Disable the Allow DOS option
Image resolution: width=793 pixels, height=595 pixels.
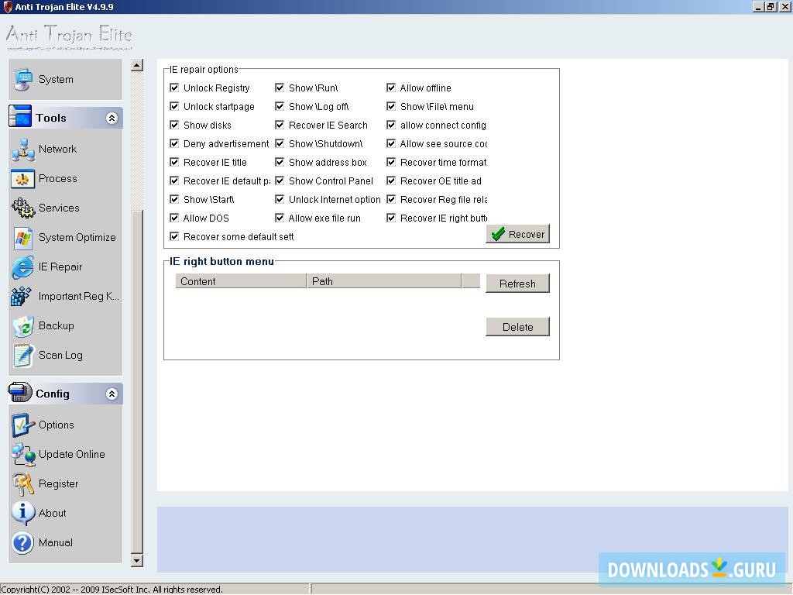[175, 218]
